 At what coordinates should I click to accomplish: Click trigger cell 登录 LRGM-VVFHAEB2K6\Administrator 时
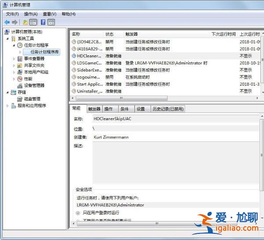pos(166,63)
